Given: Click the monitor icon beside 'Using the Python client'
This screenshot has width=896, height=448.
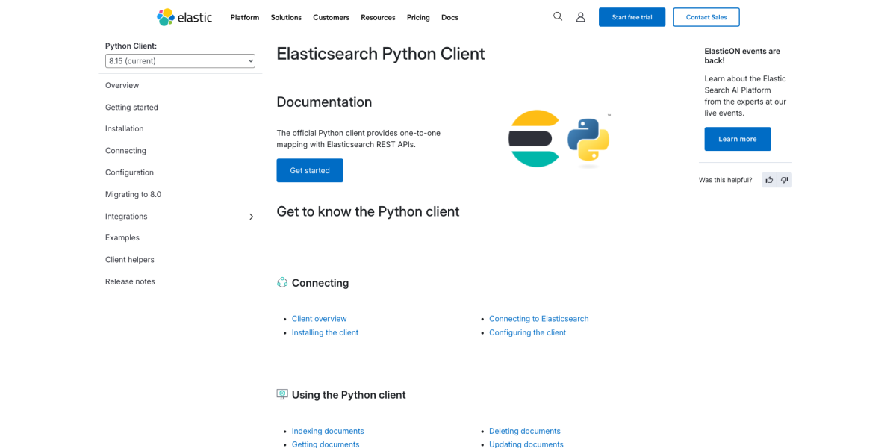Looking at the screenshot, I should click(x=282, y=394).
